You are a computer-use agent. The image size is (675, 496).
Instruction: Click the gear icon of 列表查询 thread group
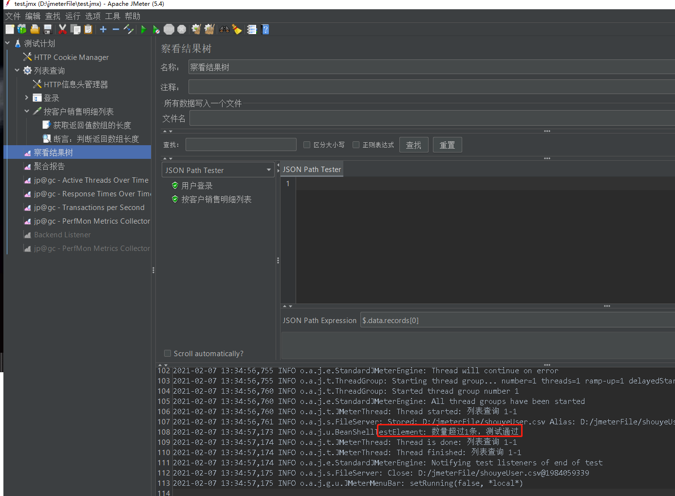27,71
